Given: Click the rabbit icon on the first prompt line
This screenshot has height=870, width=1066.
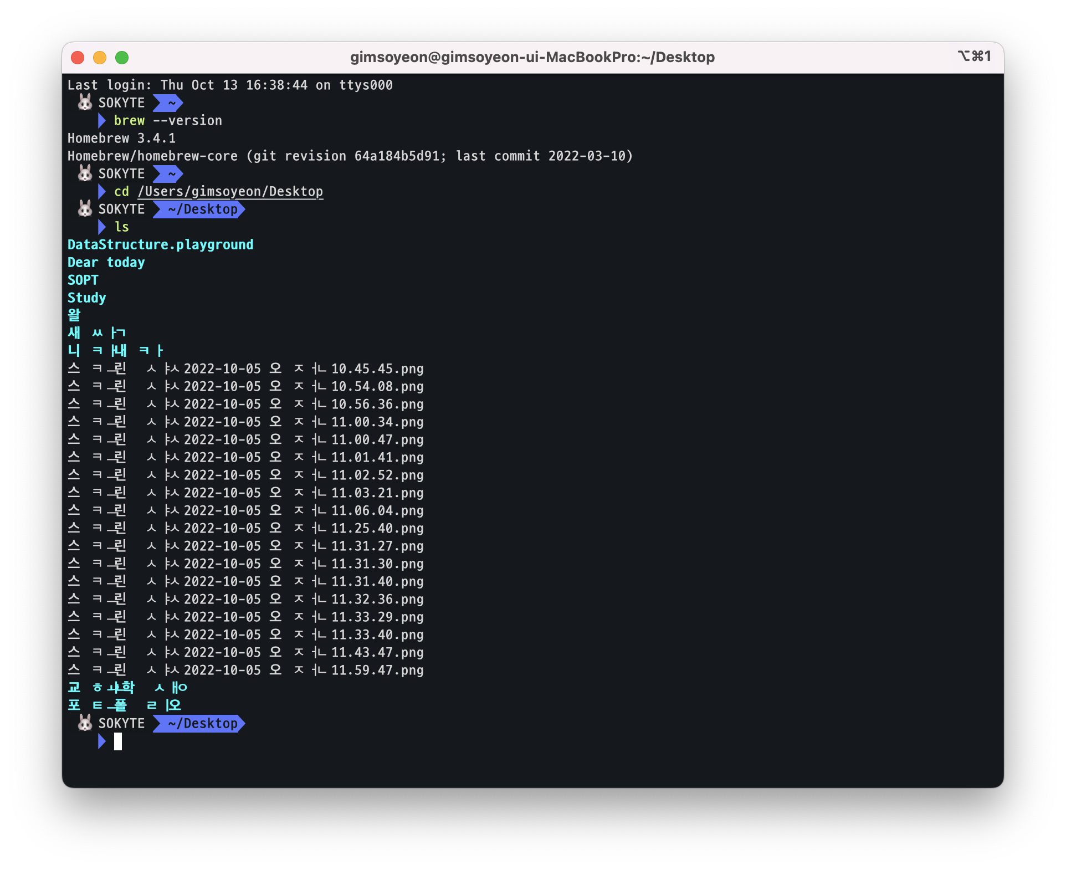Looking at the screenshot, I should coord(85,103).
